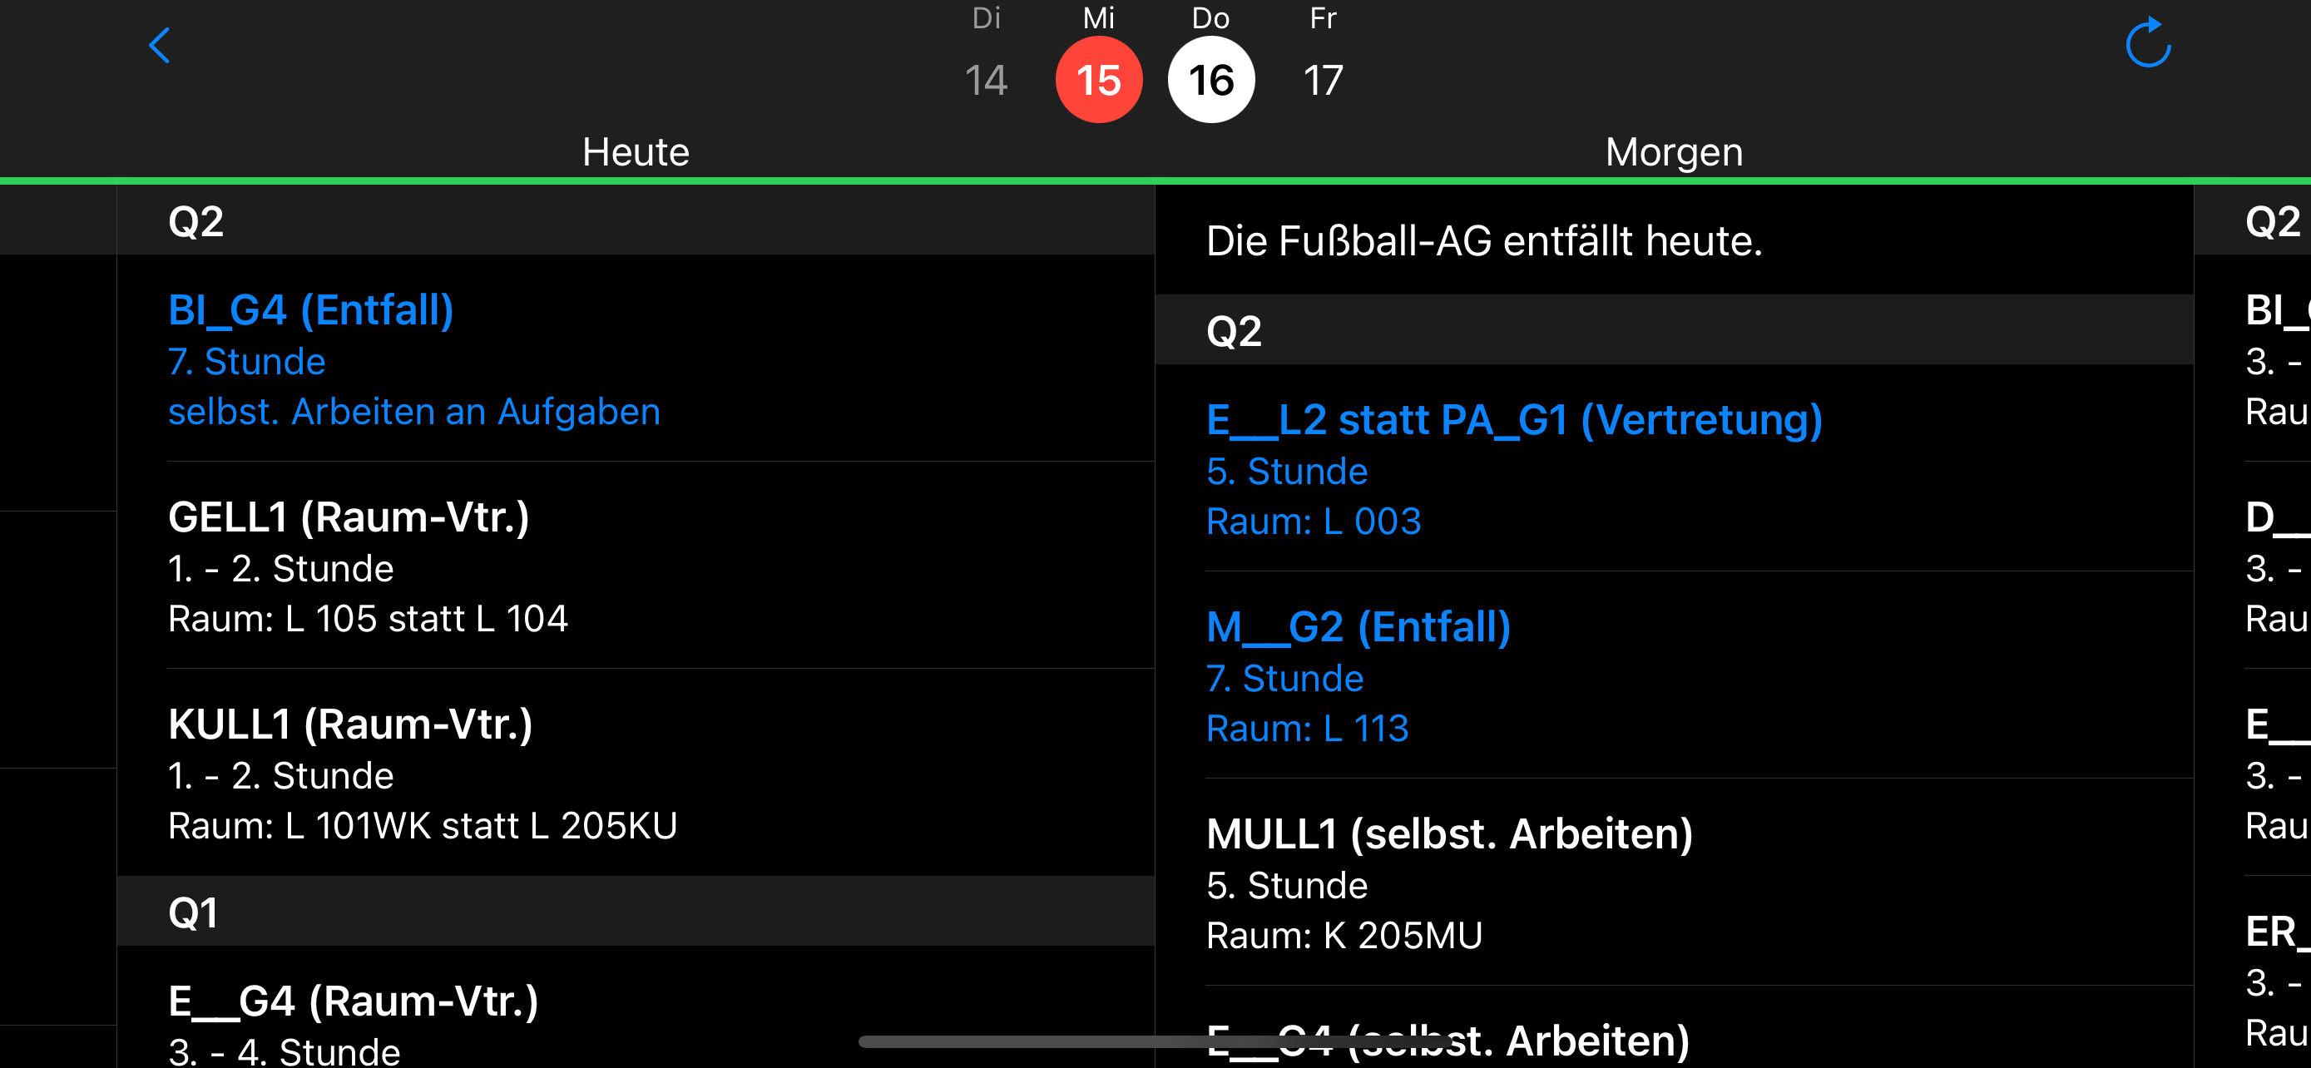
Task: Open the E__G4 (Raum-Vtr.) entry under Q1
Action: (x=636, y=1007)
